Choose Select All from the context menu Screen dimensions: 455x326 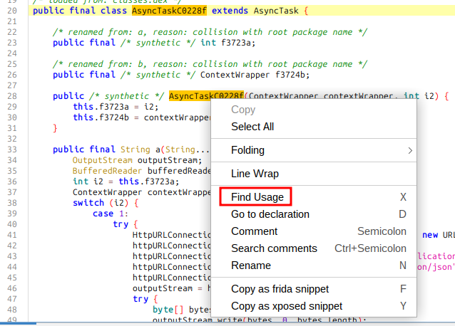(252, 127)
